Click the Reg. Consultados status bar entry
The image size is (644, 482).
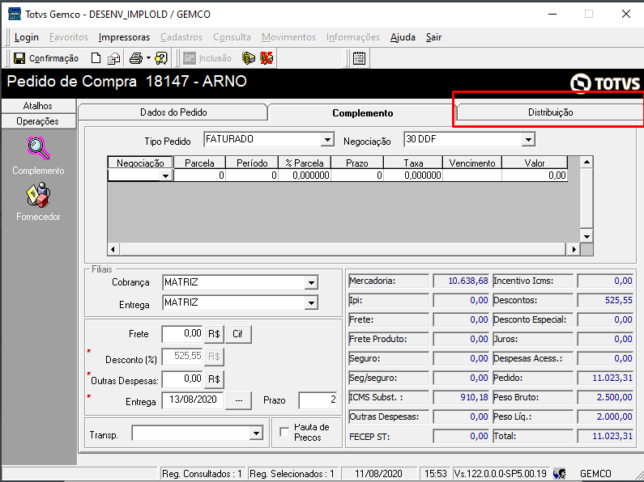pyautogui.click(x=203, y=474)
